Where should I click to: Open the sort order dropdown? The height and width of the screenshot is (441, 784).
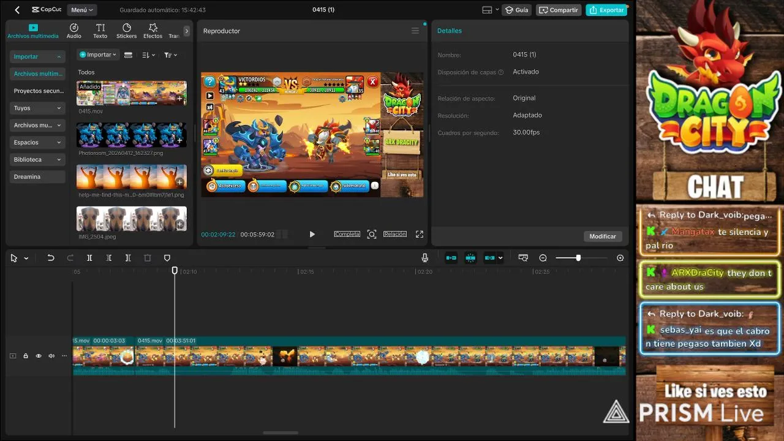pyautogui.click(x=148, y=55)
